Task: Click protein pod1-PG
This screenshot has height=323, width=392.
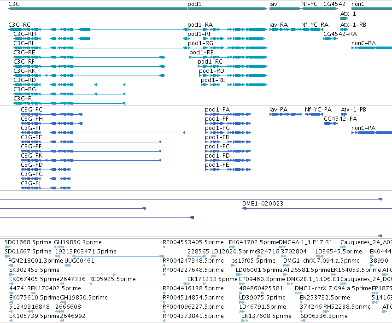Action: 228,133
